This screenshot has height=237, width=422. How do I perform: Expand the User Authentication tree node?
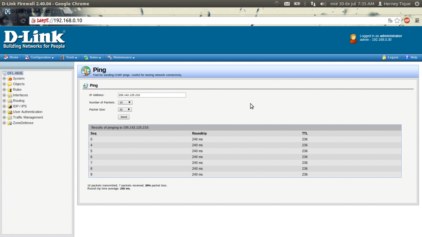click(x=4, y=112)
